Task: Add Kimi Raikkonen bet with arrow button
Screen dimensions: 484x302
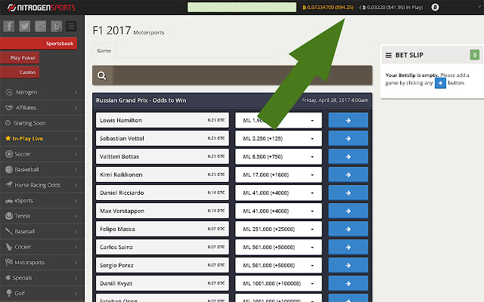Action: (348, 174)
